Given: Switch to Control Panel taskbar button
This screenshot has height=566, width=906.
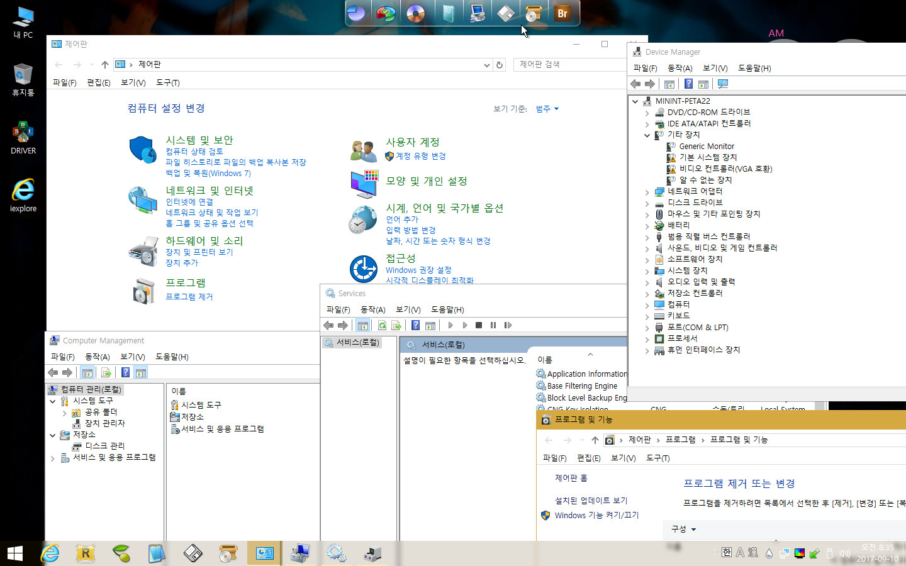Looking at the screenshot, I should coord(265,553).
